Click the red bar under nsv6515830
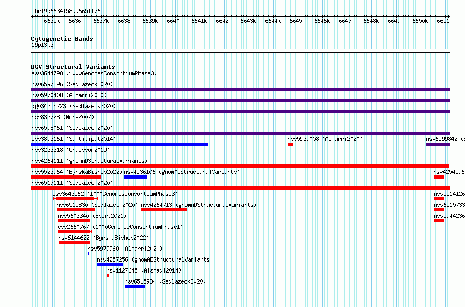Image resolution: width=465 pixels, height=307 pixels. pyautogui.click(x=76, y=210)
